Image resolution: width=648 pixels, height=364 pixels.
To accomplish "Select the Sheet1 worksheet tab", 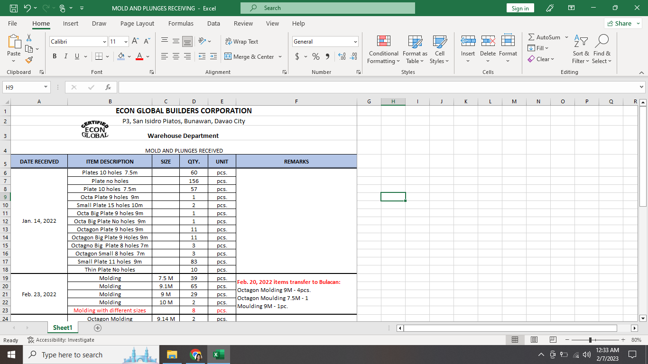I will tap(63, 328).
